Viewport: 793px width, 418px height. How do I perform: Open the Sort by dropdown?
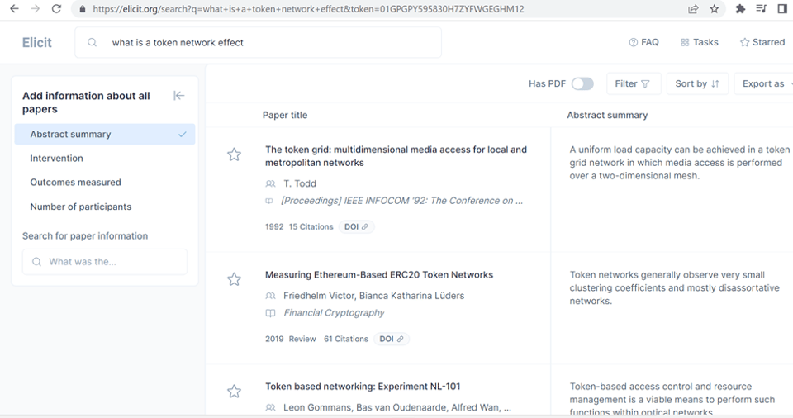tap(697, 83)
